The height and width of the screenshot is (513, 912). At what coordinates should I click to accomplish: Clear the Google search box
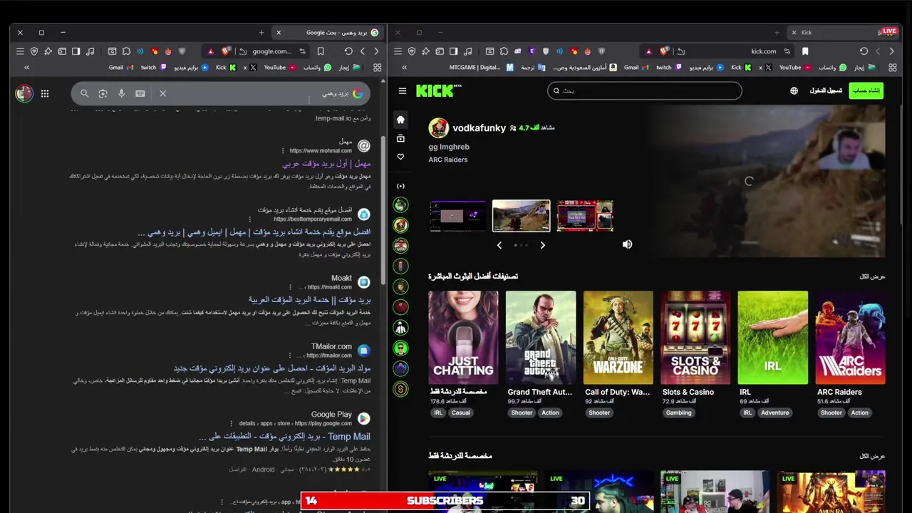[x=162, y=93]
